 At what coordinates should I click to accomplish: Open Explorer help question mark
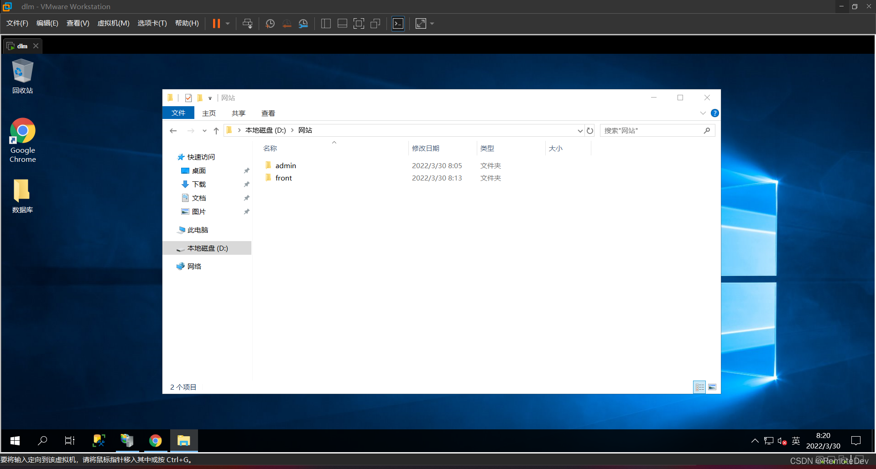(715, 113)
